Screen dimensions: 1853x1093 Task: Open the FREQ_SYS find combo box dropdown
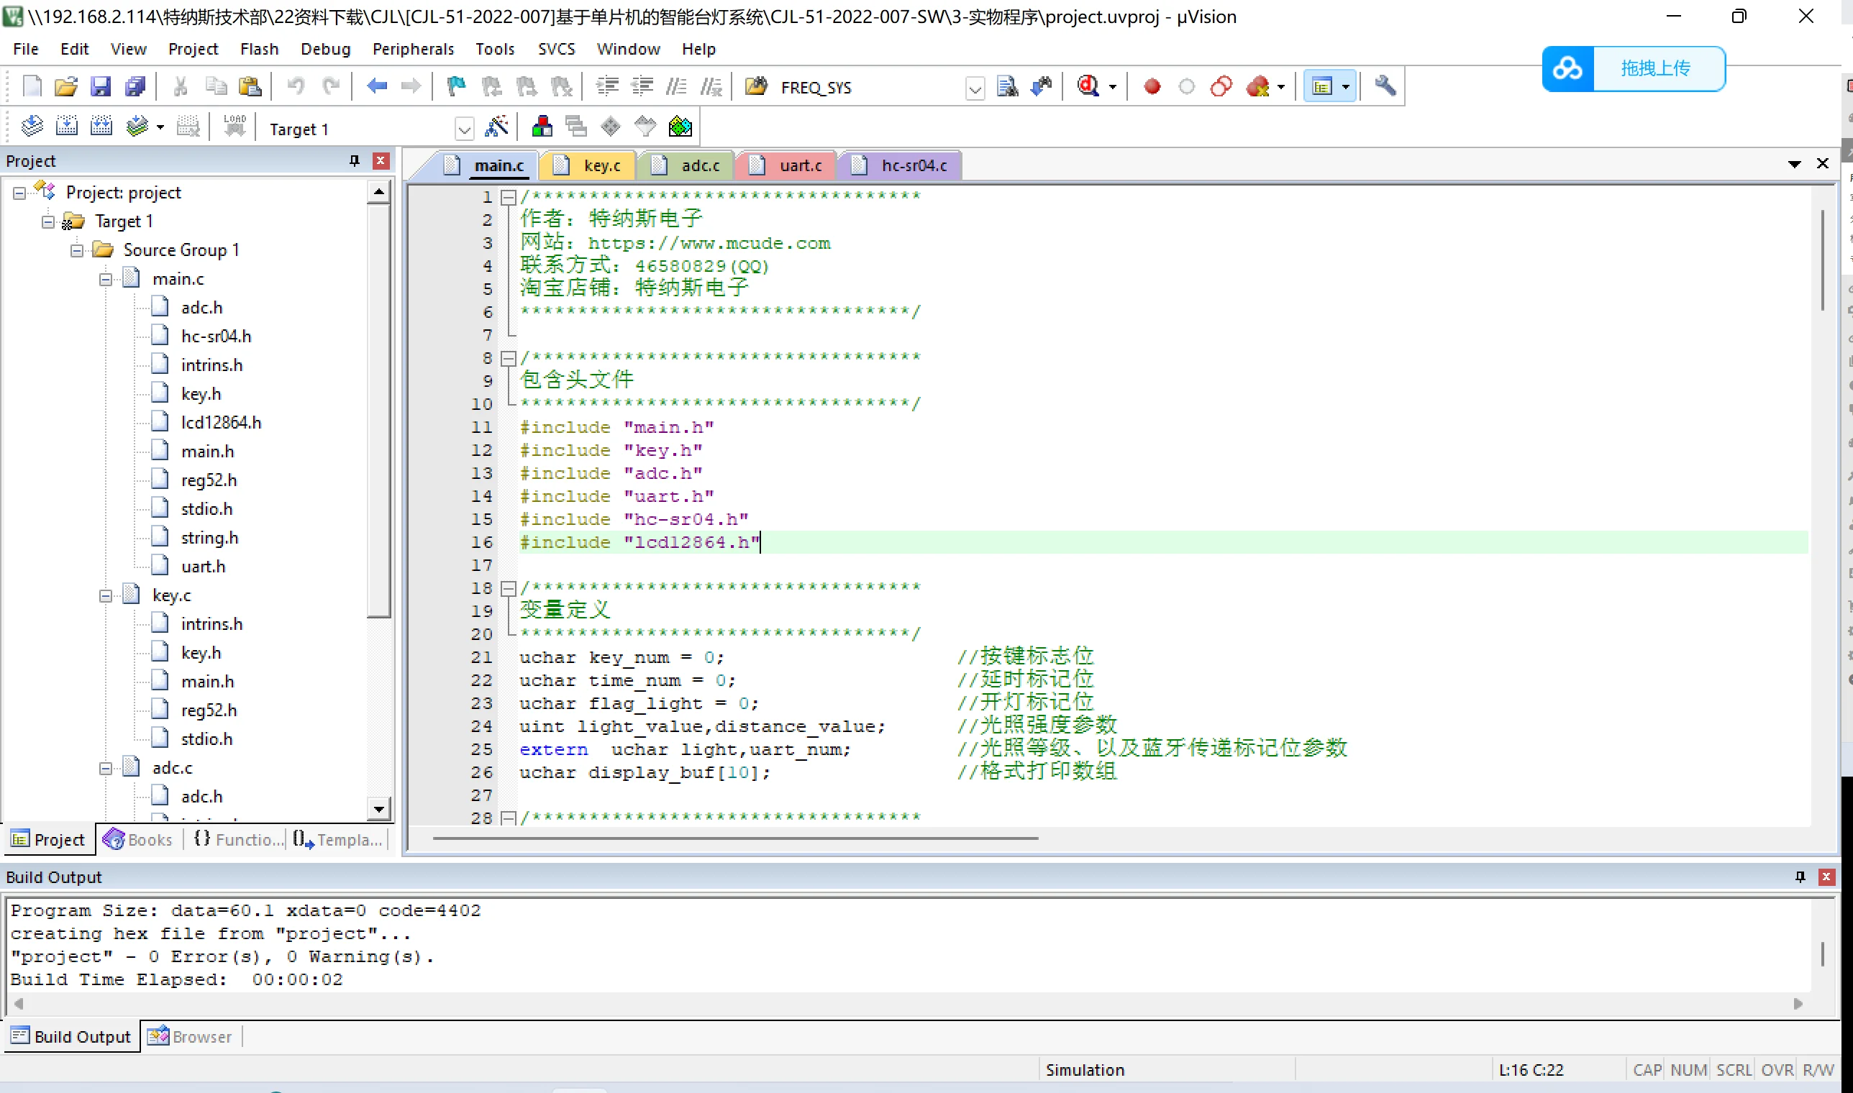[x=975, y=88]
